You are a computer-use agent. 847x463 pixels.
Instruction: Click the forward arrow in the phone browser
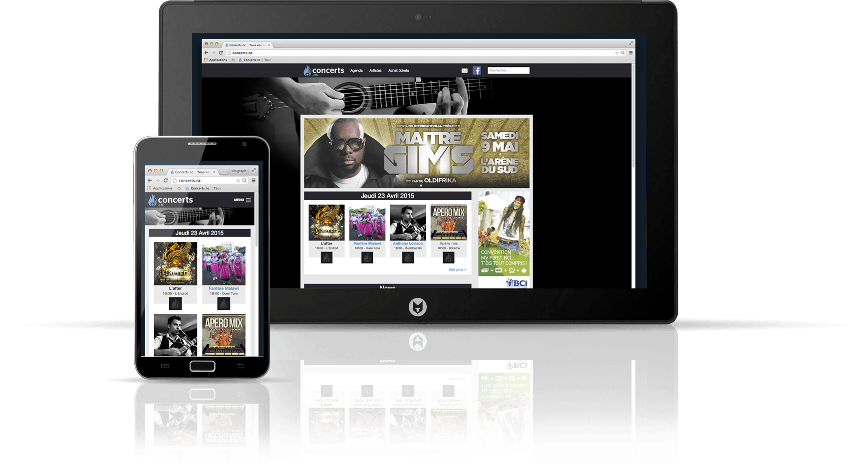coord(158,180)
